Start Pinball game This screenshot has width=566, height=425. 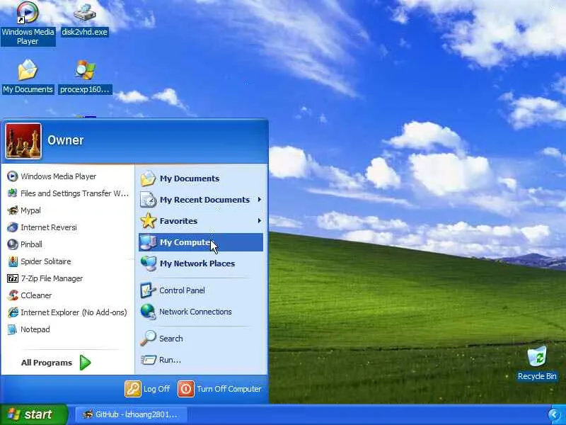click(67, 244)
